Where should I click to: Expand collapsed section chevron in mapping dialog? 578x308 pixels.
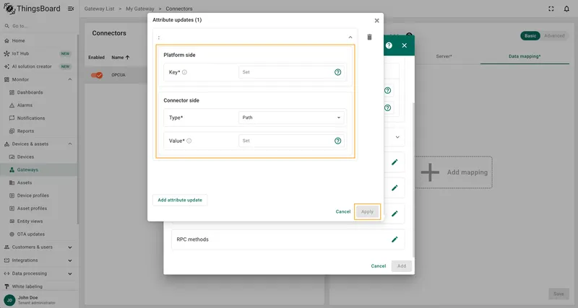coord(397,137)
